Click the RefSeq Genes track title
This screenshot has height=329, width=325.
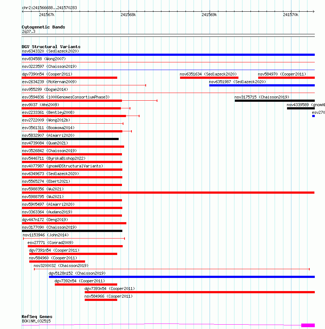[x=37, y=316]
